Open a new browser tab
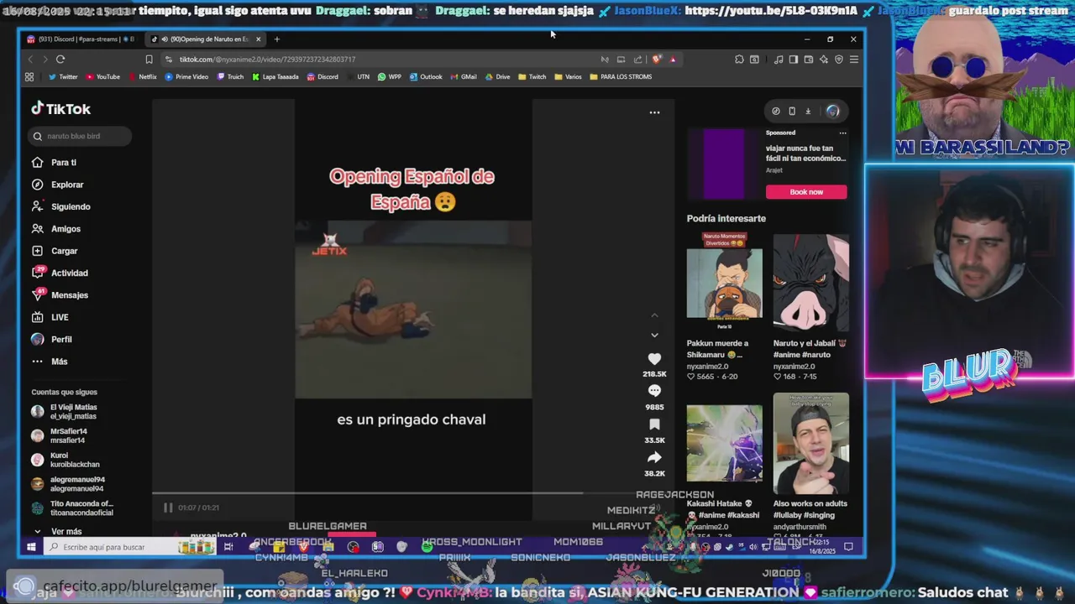The image size is (1075, 604). 276,39
